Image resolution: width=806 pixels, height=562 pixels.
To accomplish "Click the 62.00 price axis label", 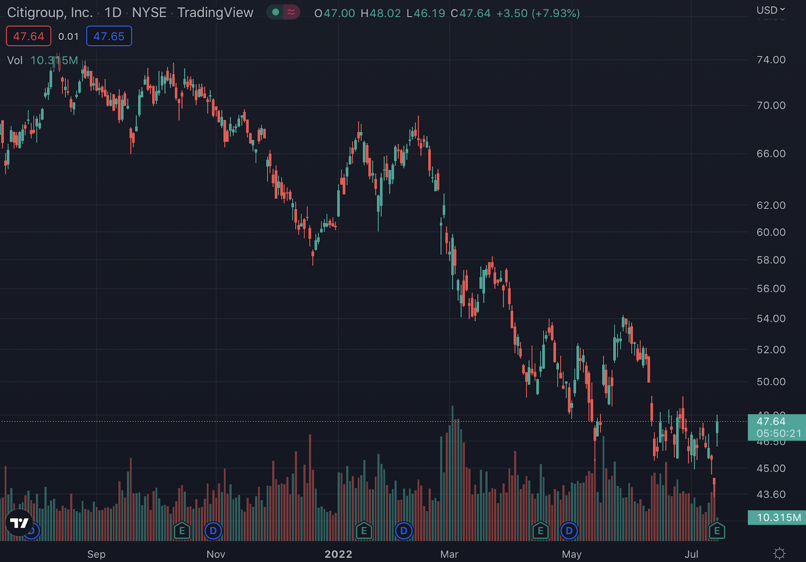I will pos(771,205).
